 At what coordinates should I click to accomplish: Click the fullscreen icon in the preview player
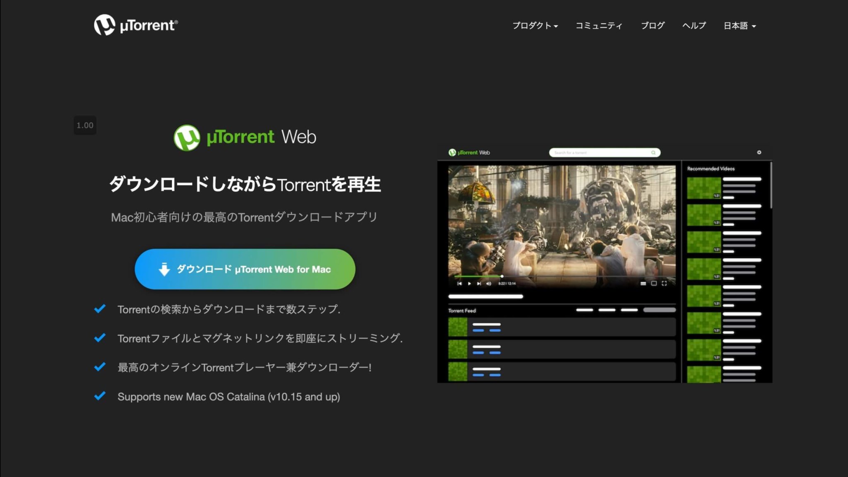[x=664, y=284]
